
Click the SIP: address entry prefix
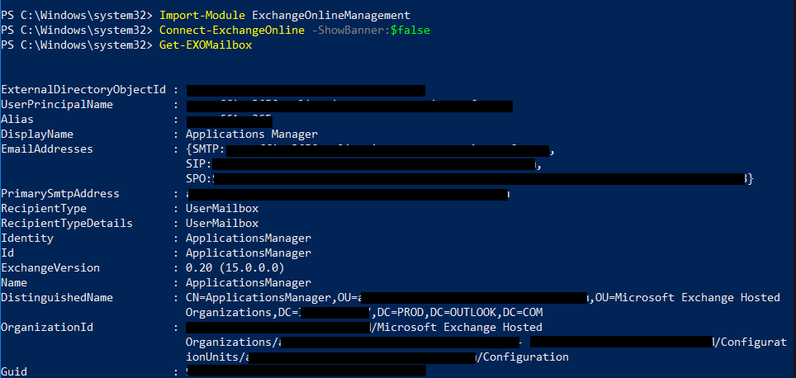click(199, 164)
